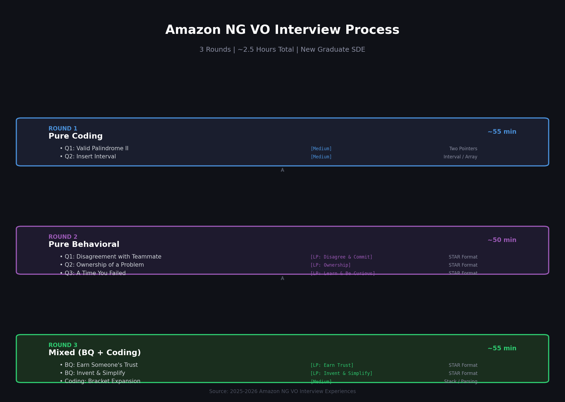Select the 'ROUND 2' label

63,237
